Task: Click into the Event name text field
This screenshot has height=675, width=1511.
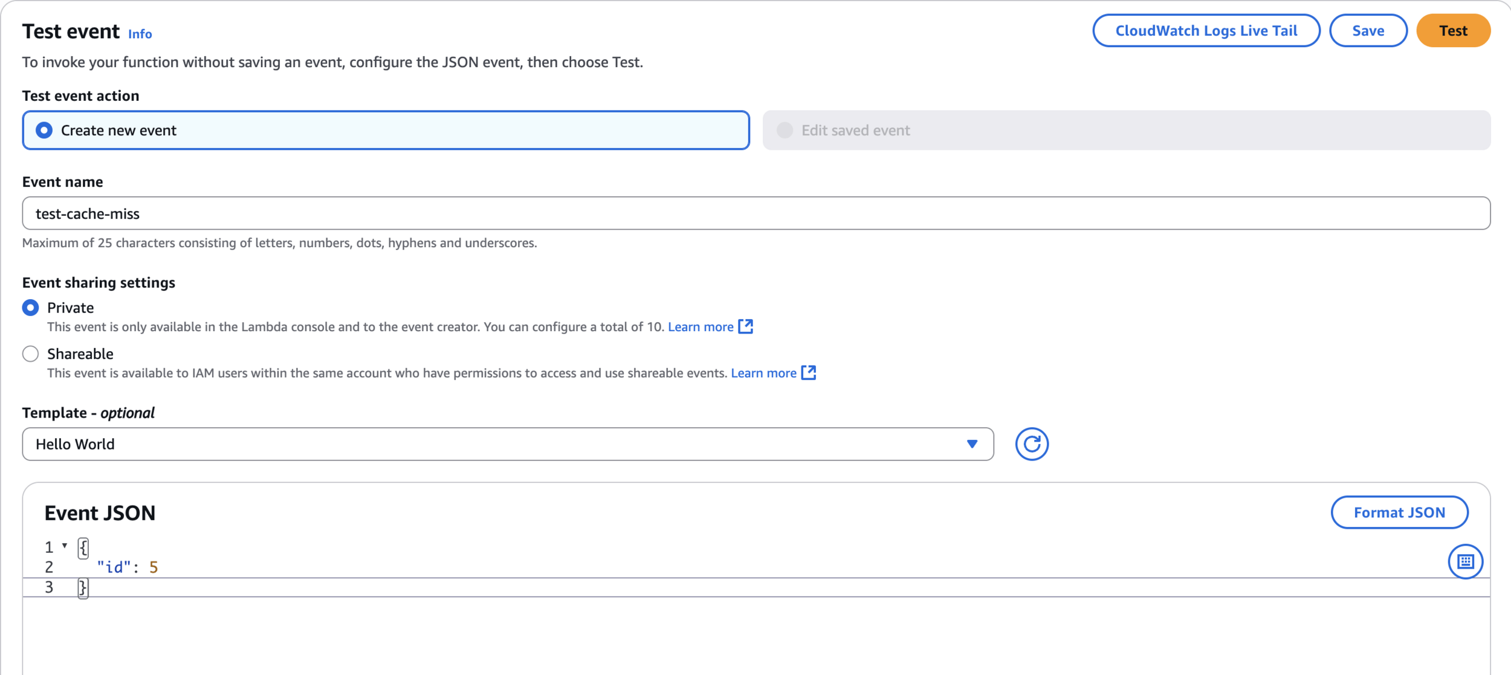Action: tap(756, 213)
